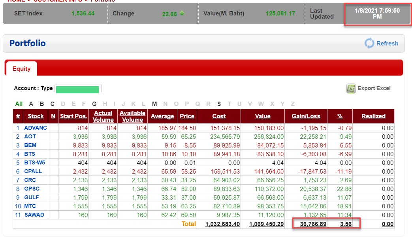Screen dimensions: 412x238
Task: Filter stocks starting with letter B
Action: (42, 104)
